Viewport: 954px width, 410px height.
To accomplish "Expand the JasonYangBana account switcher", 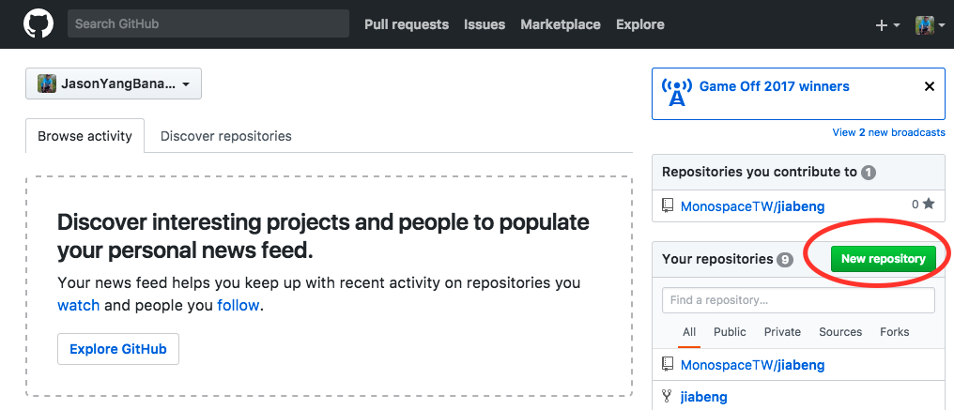I will tap(114, 84).
